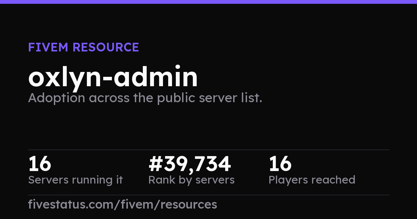Click the '16' value above Servers running it
This screenshot has height=219, width=417.
[40, 164]
